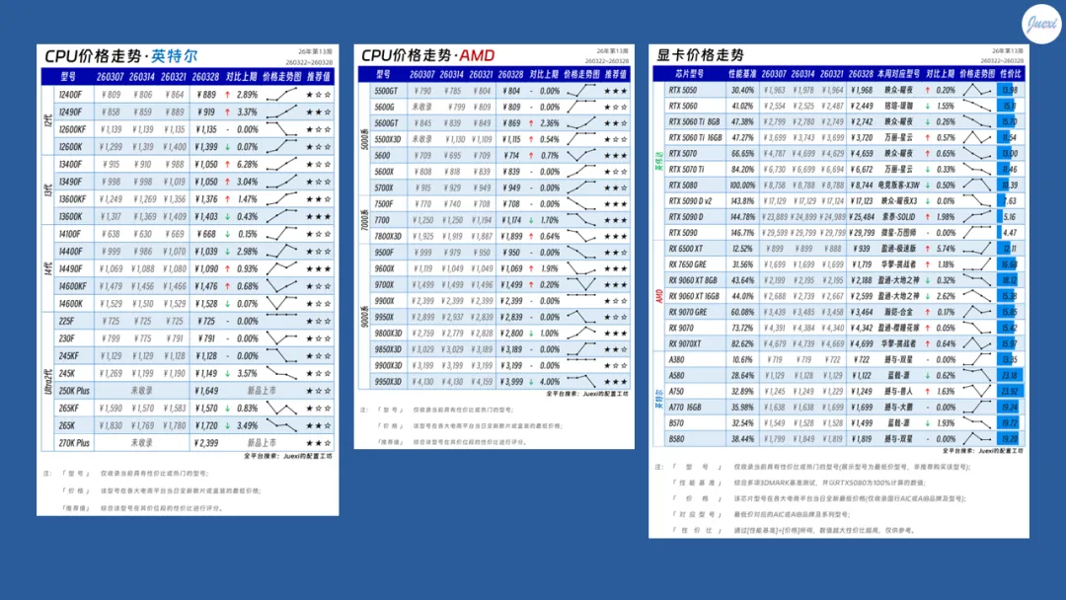
Task: Click the red up arrow in 13400F row
Action: coord(227,165)
